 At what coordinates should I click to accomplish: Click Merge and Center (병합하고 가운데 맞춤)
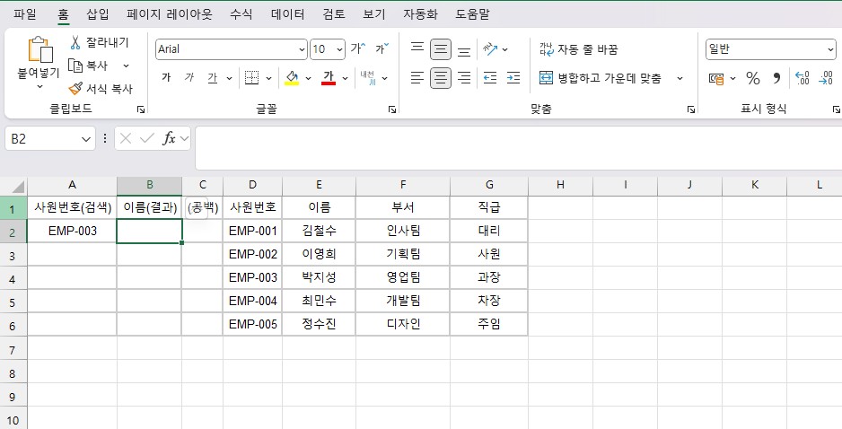(x=601, y=78)
